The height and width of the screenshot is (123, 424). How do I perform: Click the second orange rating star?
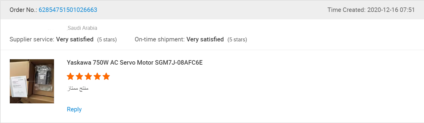[79, 77]
